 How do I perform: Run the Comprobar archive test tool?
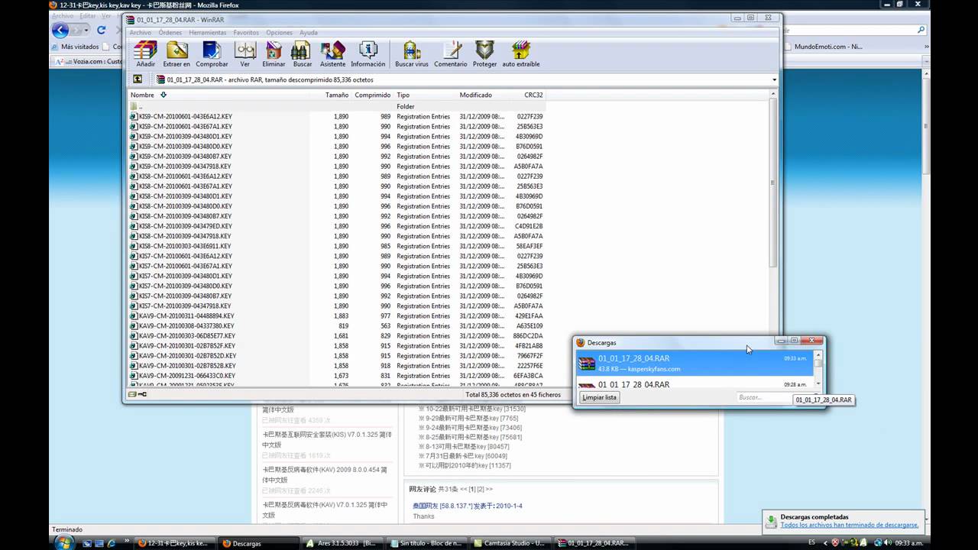[212, 53]
